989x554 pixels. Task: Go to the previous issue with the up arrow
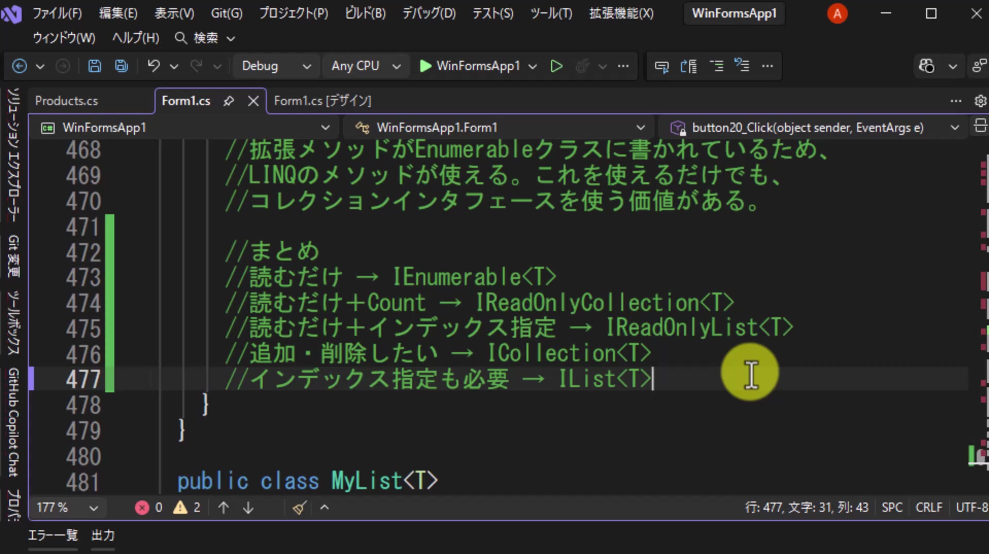[224, 508]
